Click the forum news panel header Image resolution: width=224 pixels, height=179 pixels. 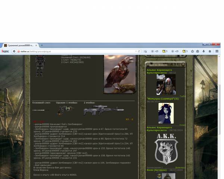click(x=165, y=65)
